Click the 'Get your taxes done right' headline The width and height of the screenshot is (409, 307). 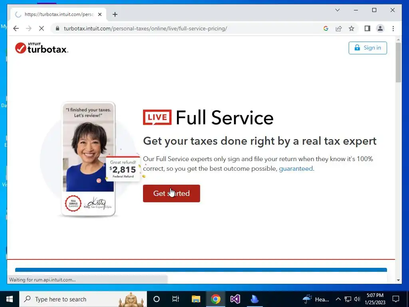(260, 141)
